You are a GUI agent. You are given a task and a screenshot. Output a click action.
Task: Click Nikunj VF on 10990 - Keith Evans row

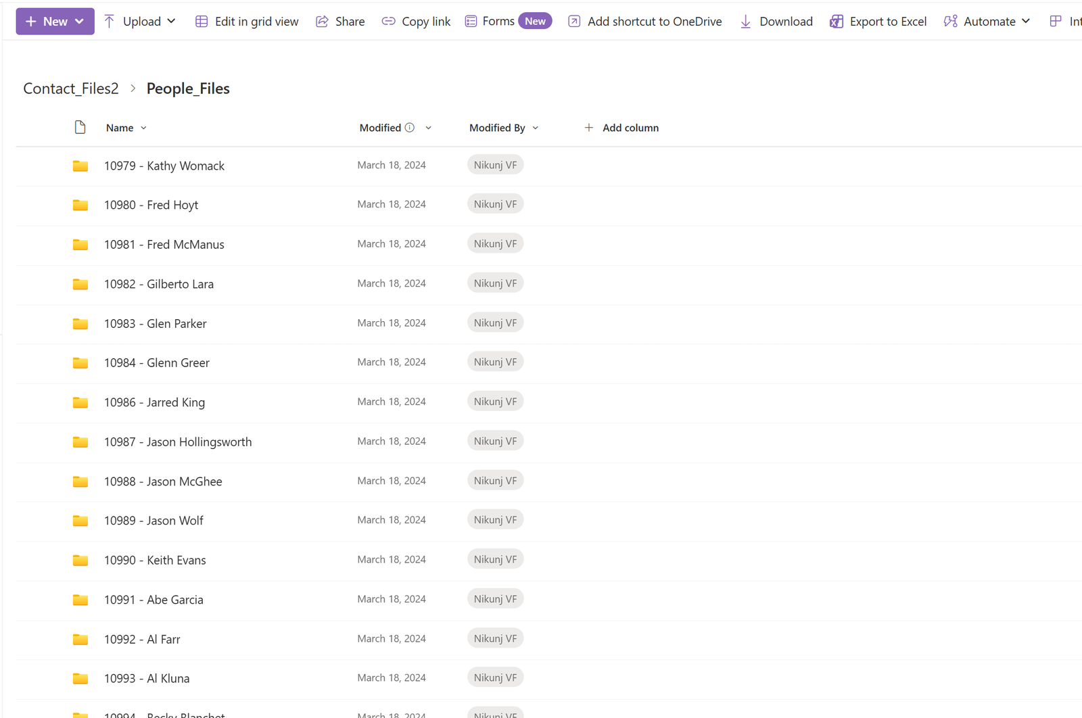click(x=495, y=560)
